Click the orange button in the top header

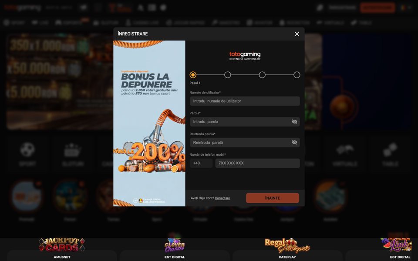coord(378,8)
